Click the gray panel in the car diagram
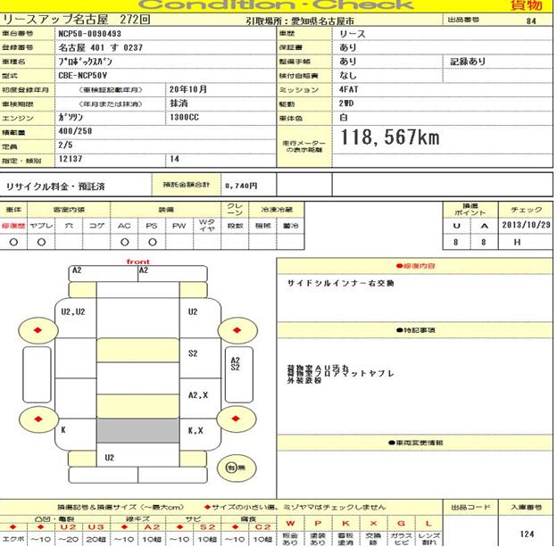This screenshot has width=557, height=547. [124, 429]
